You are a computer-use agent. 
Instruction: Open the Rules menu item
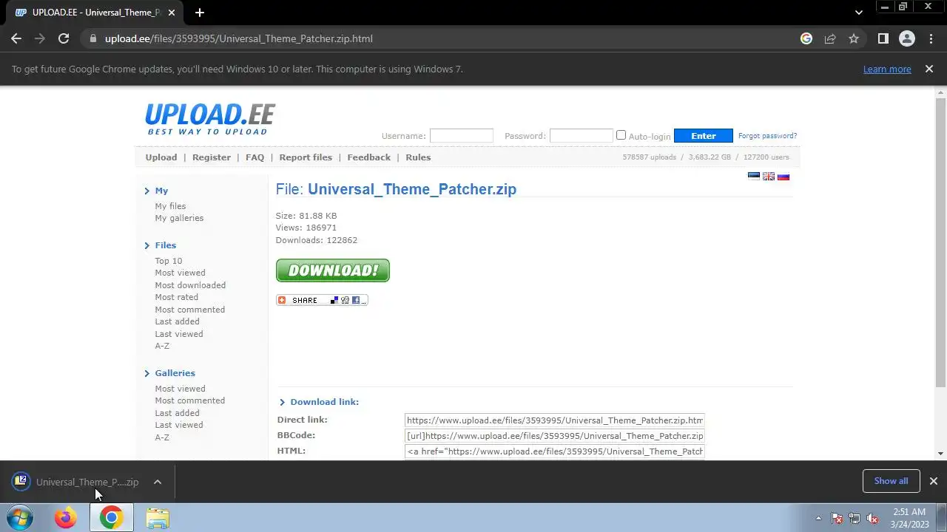point(418,157)
